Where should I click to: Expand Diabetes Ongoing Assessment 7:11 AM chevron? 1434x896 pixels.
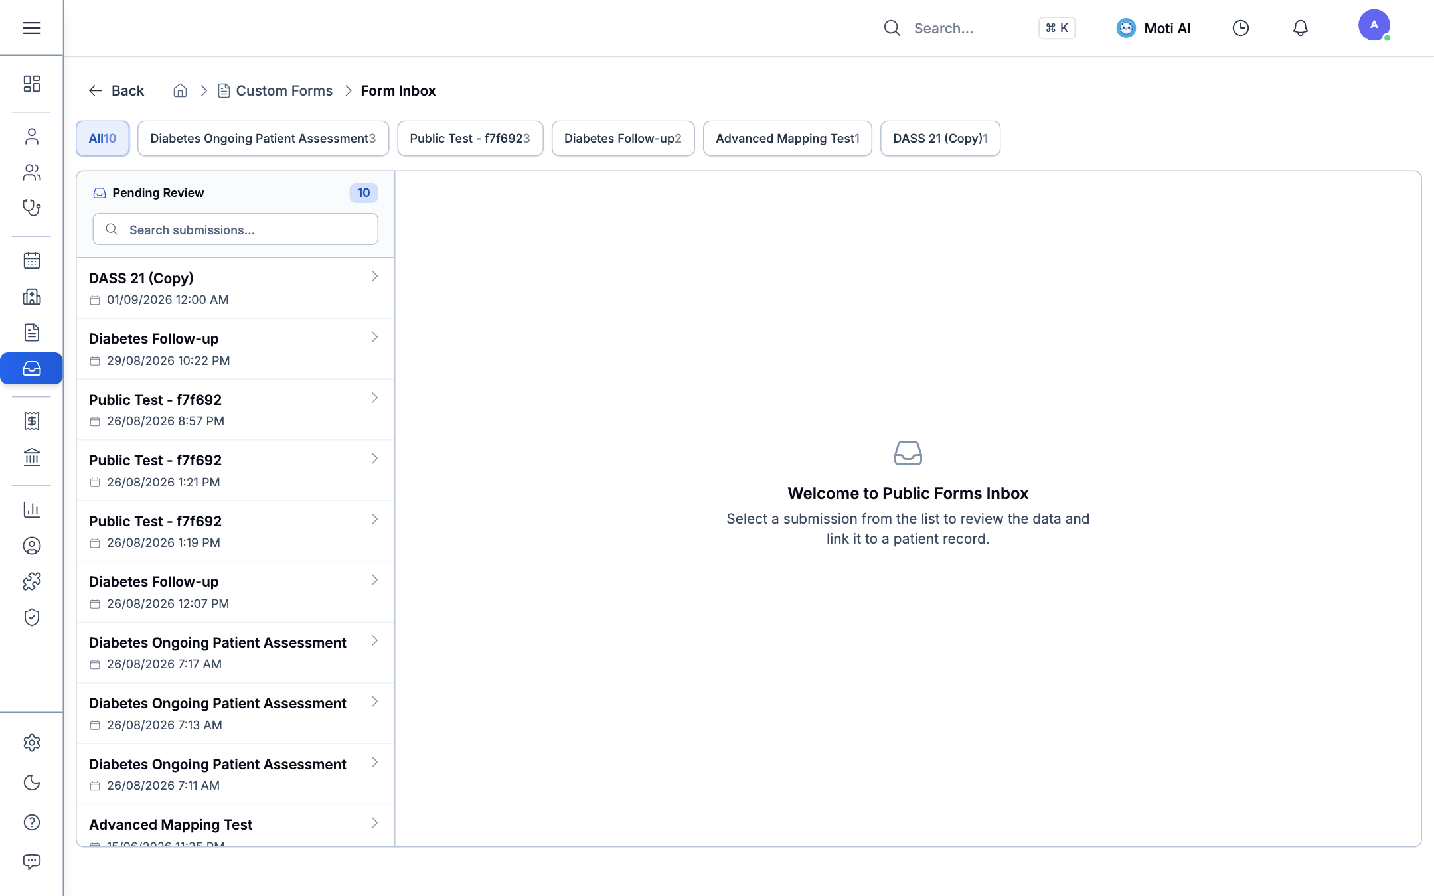tap(374, 762)
